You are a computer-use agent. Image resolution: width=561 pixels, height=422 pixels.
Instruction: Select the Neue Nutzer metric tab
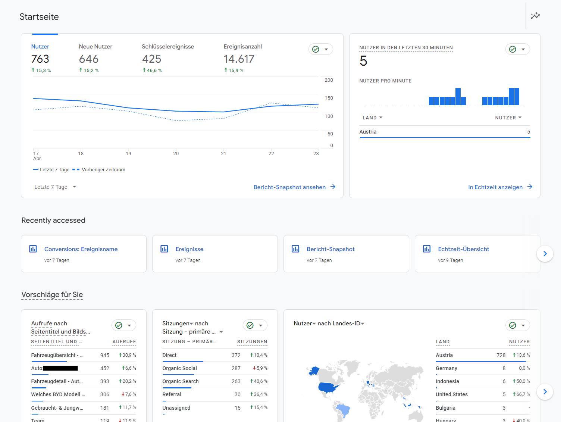click(x=95, y=58)
